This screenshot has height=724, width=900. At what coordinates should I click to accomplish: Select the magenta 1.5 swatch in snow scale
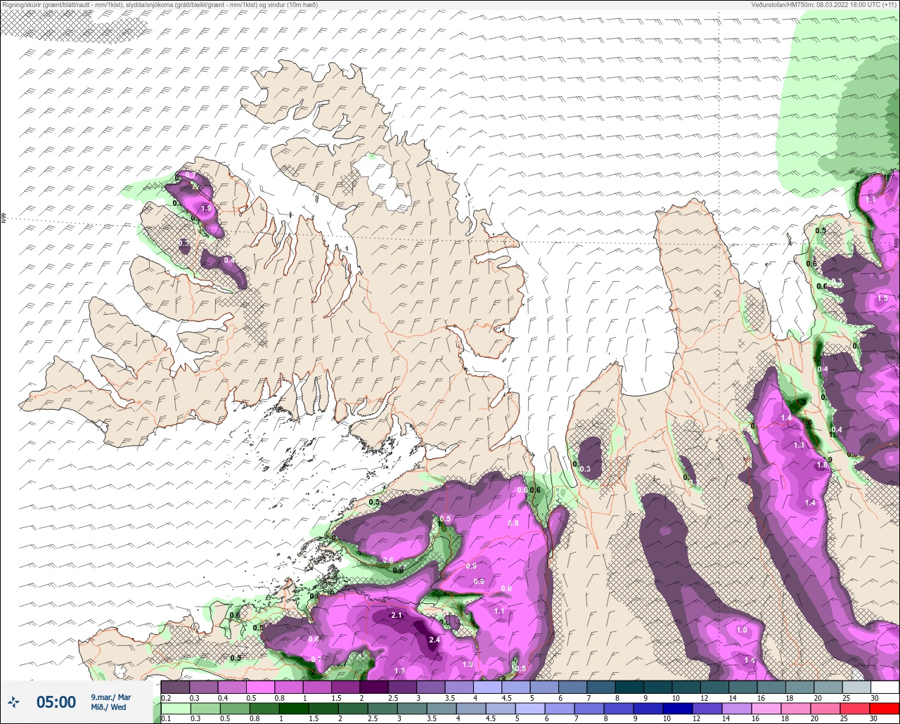(x=345, y=687)
